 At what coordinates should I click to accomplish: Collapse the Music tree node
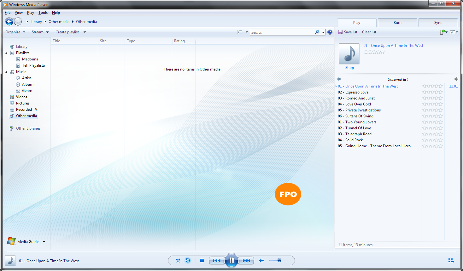pyautogui.click(x=6, y=72)
